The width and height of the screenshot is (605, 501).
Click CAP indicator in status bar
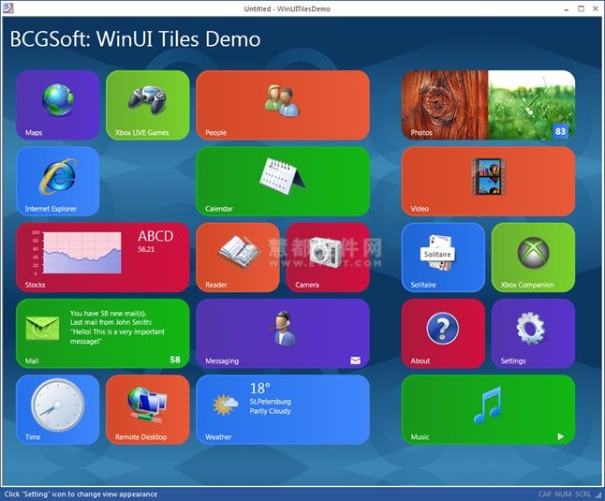(545, 494)
